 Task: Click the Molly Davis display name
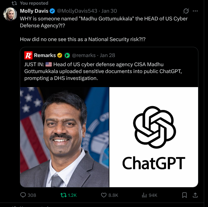(x=34, y=11)
